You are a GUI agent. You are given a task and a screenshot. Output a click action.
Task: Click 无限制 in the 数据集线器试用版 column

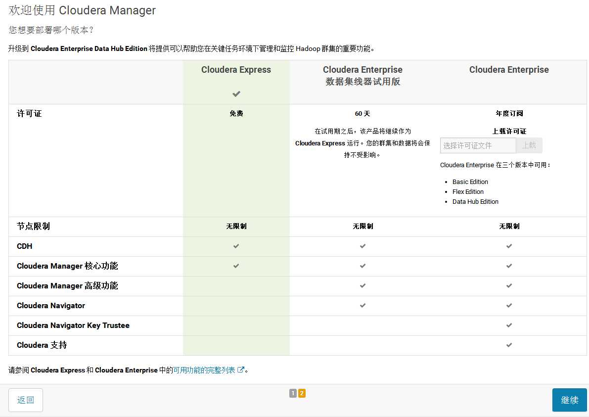[362, 226]
